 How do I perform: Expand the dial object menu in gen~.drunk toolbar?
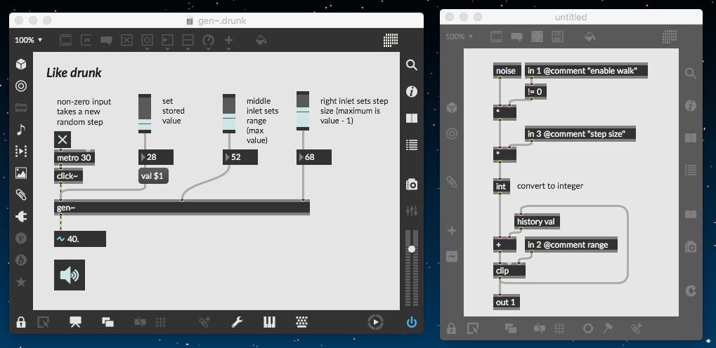pyautogui.click(x=208, y=41)
